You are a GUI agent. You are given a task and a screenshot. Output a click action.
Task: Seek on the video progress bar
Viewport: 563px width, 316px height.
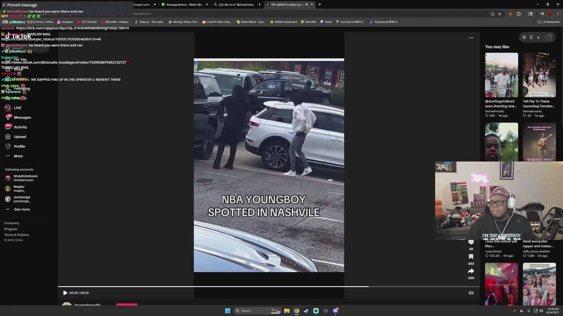269,287
